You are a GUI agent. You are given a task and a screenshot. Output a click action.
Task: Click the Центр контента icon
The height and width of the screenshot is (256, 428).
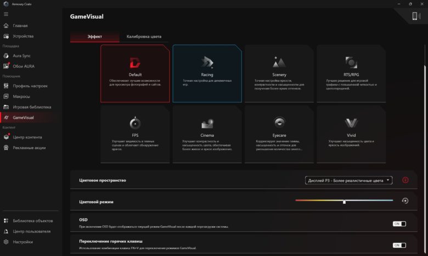(x=6, y=137)
